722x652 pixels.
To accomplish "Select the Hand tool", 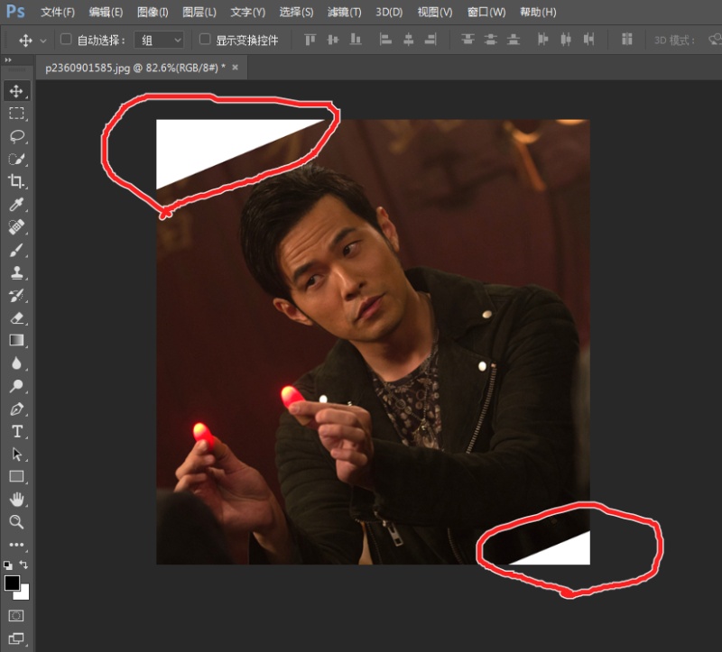I will click(16, 500).
